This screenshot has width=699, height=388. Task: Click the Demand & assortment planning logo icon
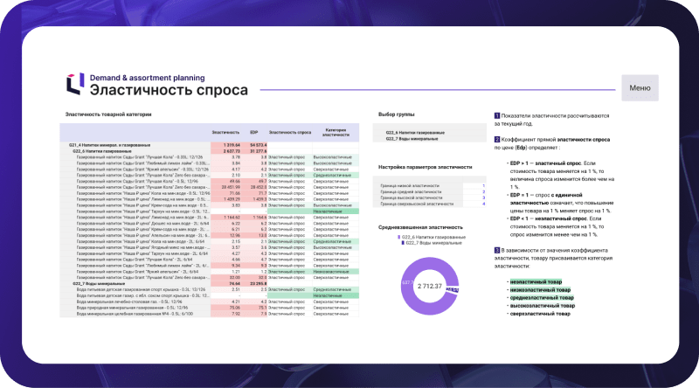pyautogui.click(x=75, y=84)
